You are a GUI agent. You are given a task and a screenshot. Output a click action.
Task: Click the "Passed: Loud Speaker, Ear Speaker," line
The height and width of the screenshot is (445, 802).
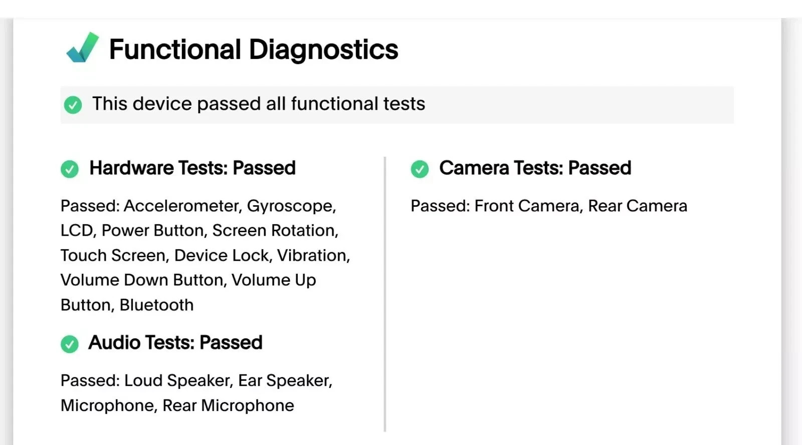pos(196,381)
